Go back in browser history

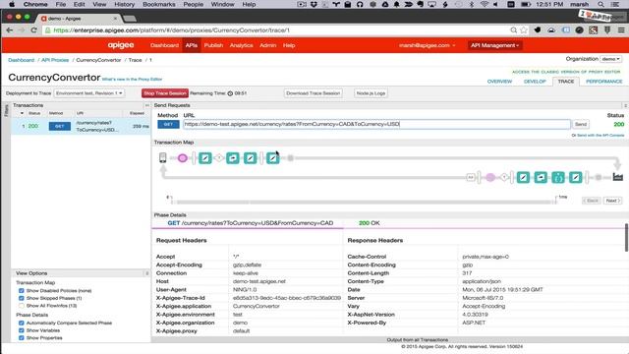[10, 30]
